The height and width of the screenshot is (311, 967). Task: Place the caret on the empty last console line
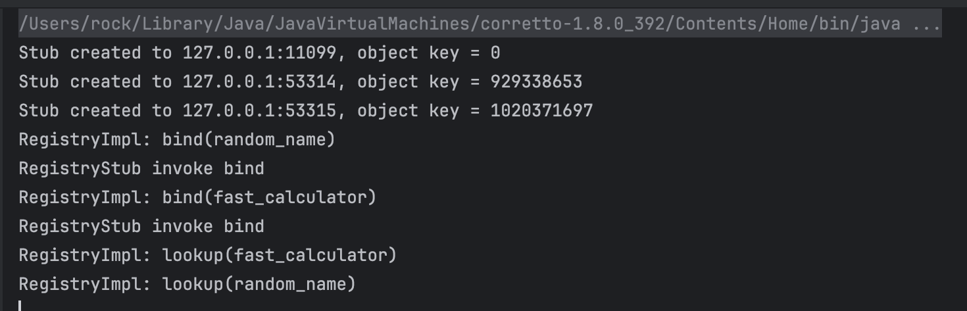(21, 306)
